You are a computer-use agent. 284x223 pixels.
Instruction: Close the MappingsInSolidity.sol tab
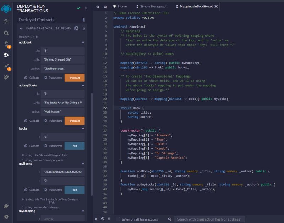(x=216, y=6)
